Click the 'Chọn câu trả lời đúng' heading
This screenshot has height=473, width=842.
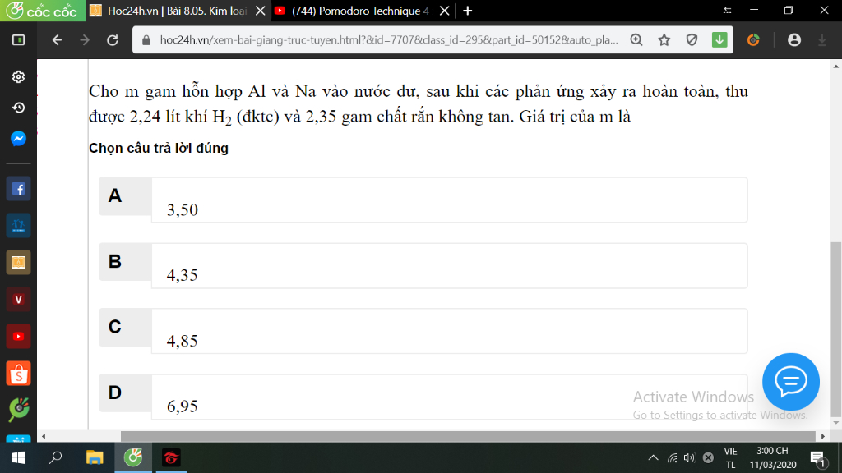click(x=159, y=148)
